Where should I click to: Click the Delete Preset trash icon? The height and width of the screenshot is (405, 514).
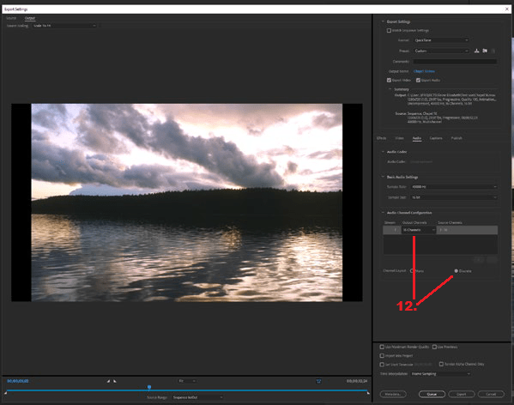click(493, 51)
